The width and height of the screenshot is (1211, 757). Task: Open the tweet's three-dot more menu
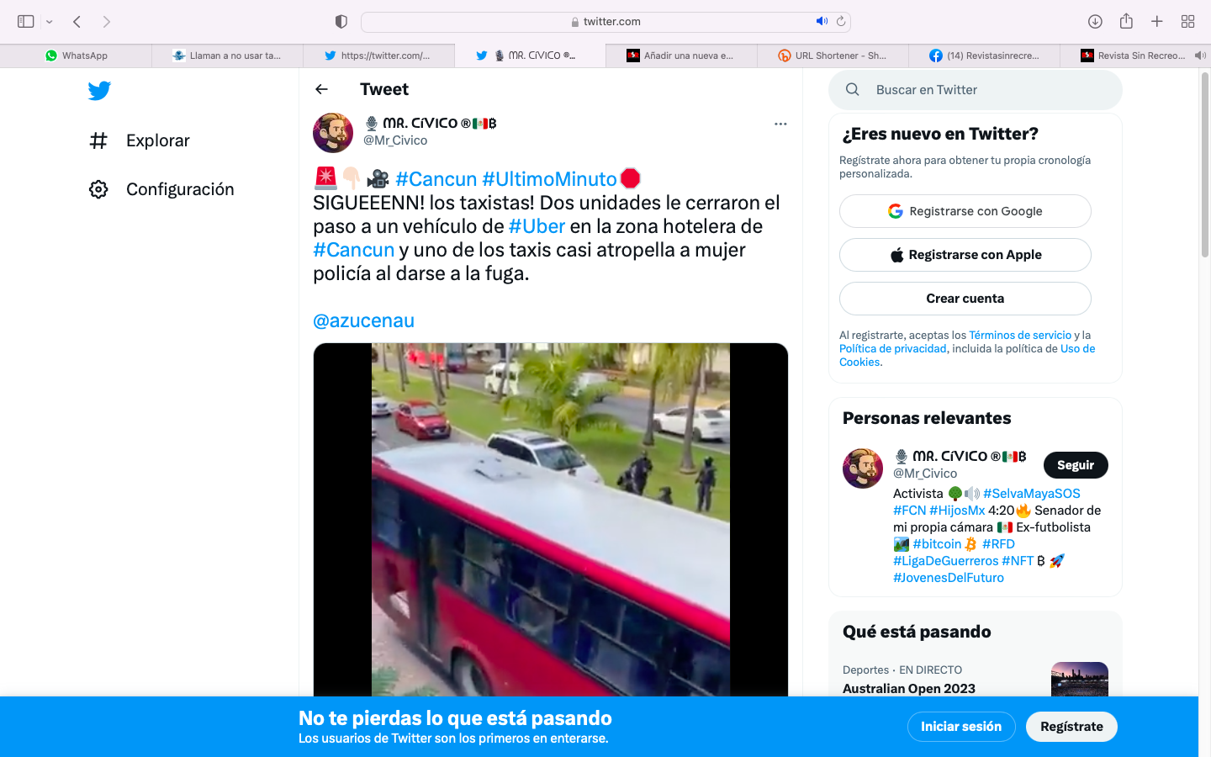pos(780,124)
